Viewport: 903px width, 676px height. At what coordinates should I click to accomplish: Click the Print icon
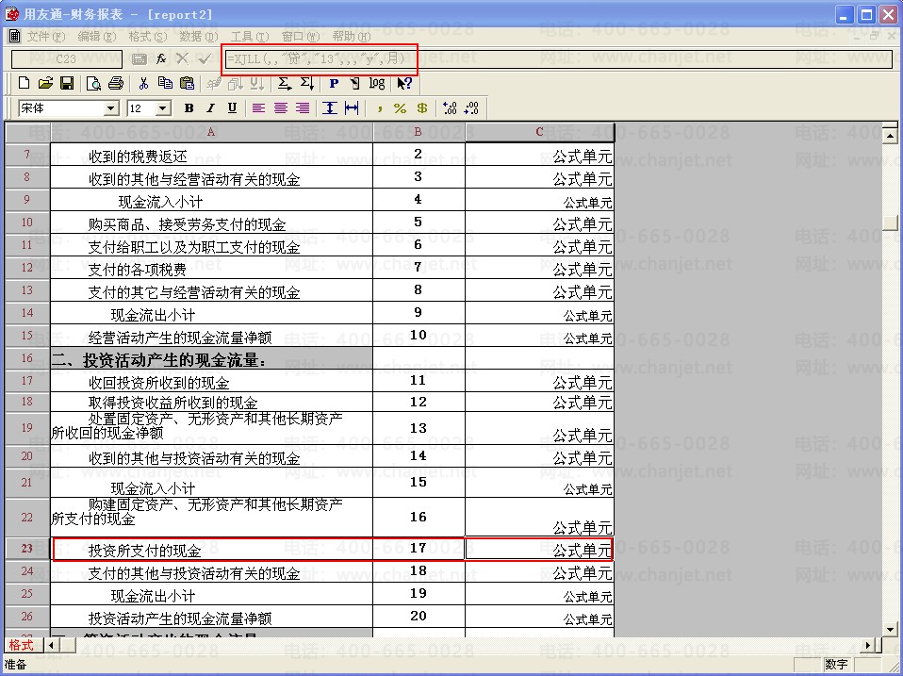point(116,84)
